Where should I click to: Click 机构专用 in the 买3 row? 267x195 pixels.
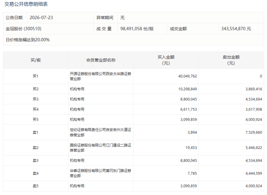click(x=77, y=99)
